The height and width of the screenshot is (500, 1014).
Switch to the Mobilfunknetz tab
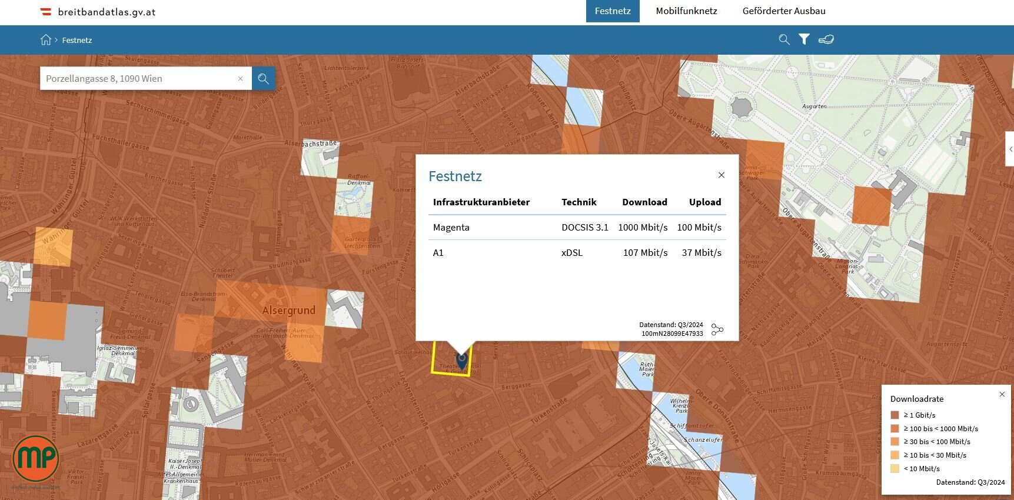click(686, 11)
